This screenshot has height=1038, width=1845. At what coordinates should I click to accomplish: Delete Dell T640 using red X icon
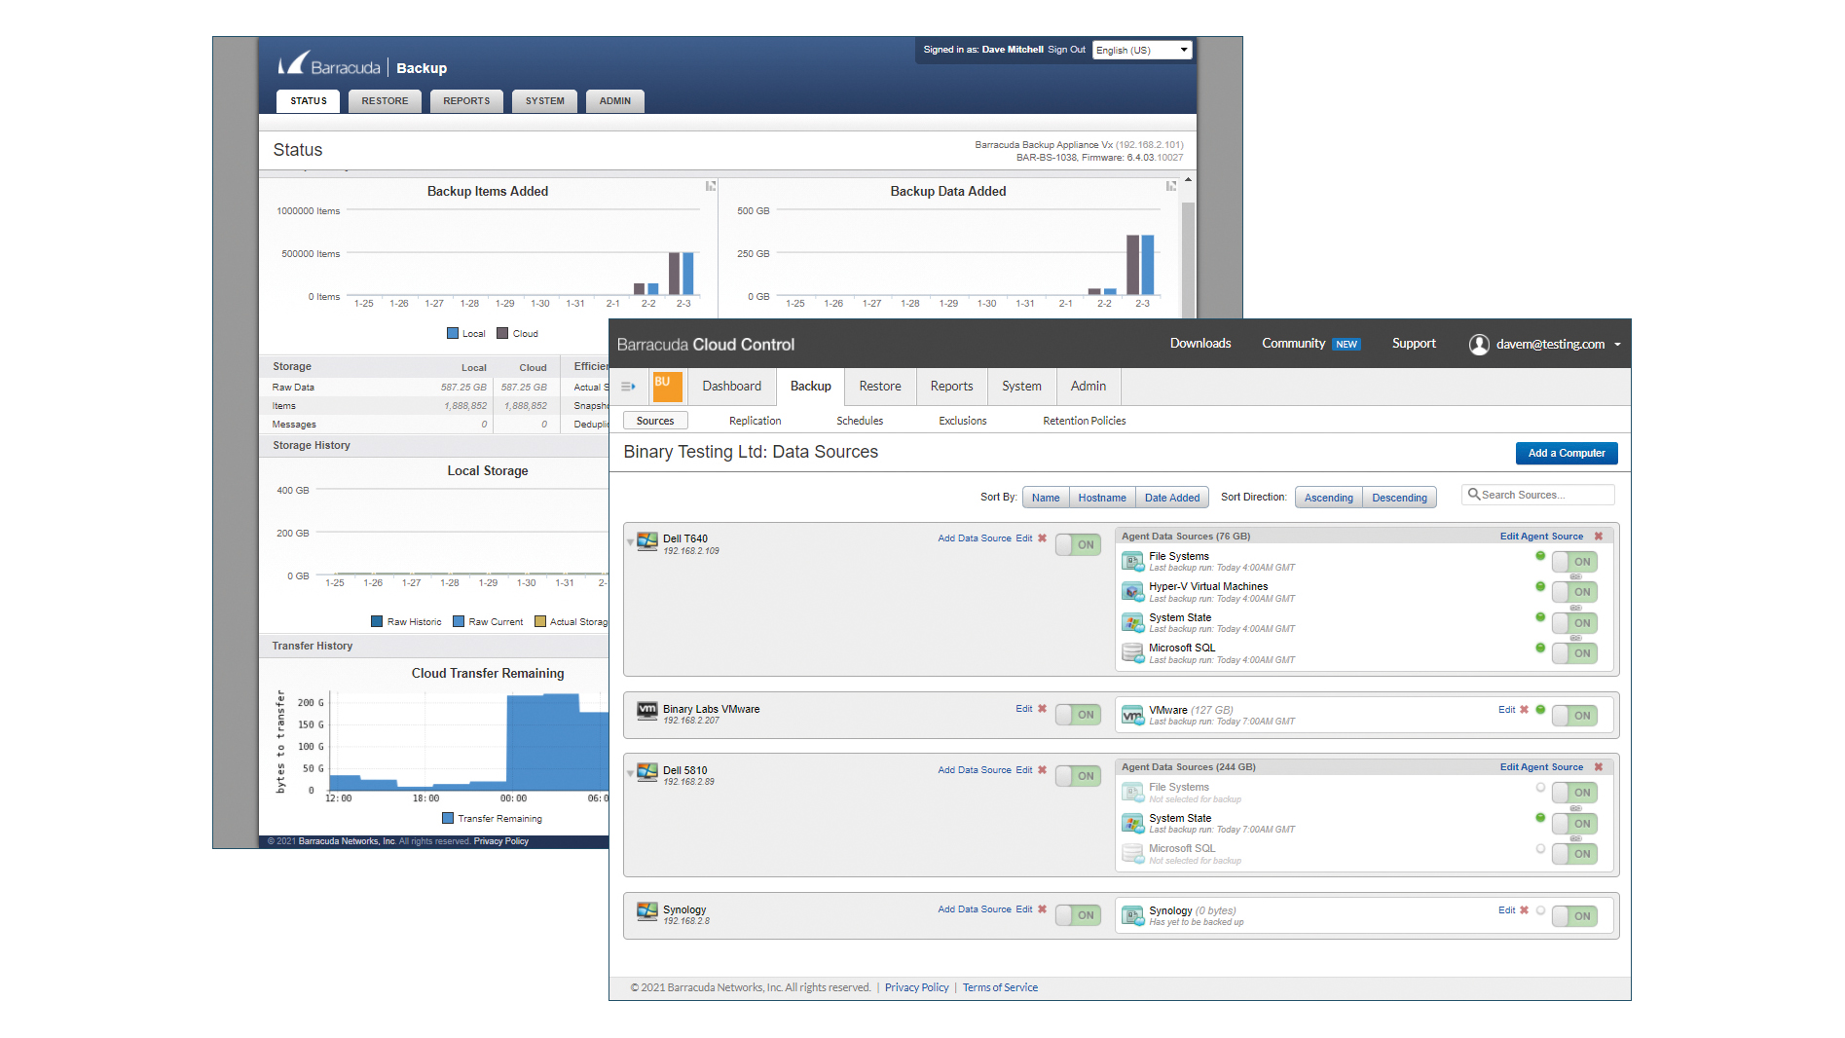pos(1042,538)
